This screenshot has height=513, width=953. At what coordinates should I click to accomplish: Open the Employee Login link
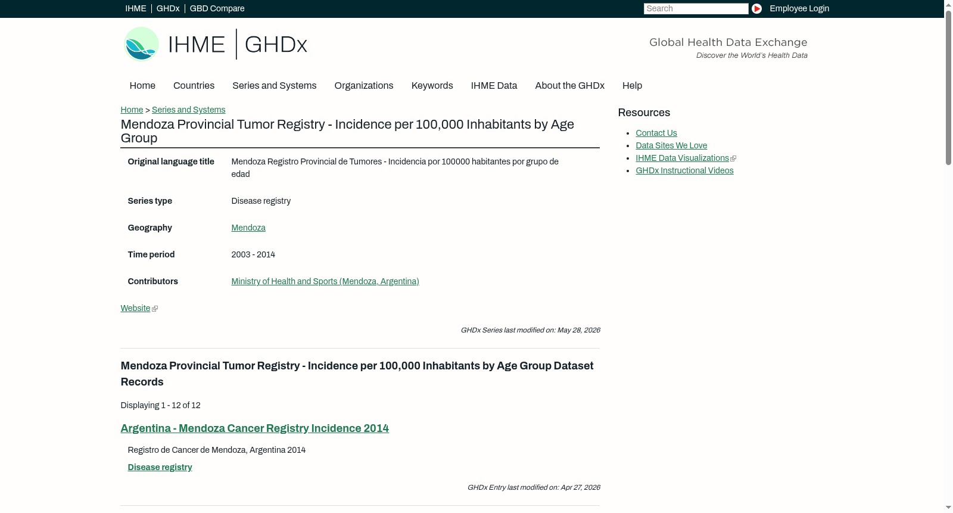coord(799,8)
